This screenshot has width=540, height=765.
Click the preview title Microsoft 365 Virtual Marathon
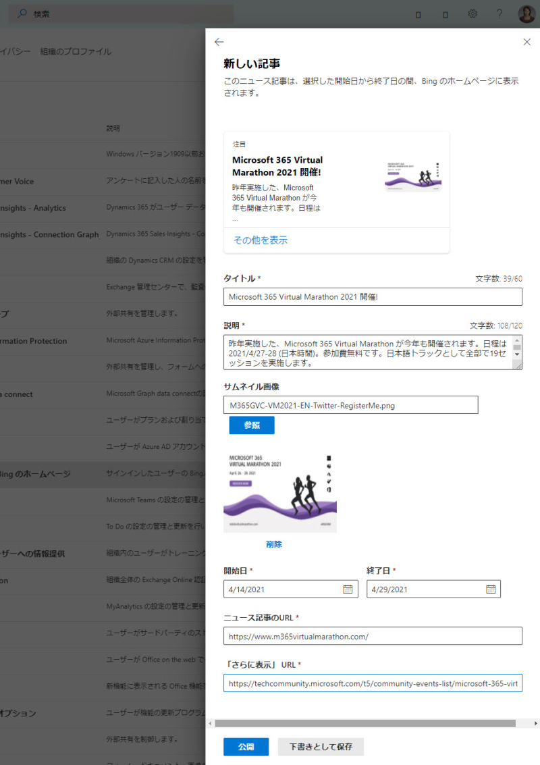(277, 166)
